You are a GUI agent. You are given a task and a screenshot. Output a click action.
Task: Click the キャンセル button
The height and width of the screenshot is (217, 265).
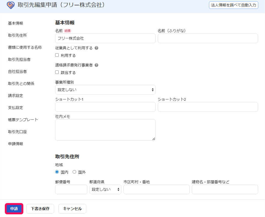tap(72, 209)
